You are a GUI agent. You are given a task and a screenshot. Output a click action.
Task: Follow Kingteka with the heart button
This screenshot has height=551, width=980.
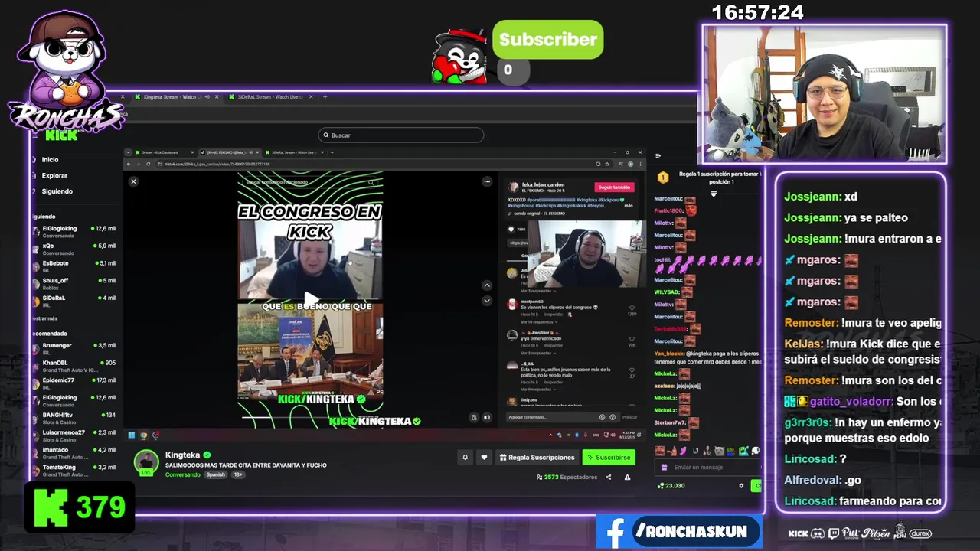(x=484, y=458)
